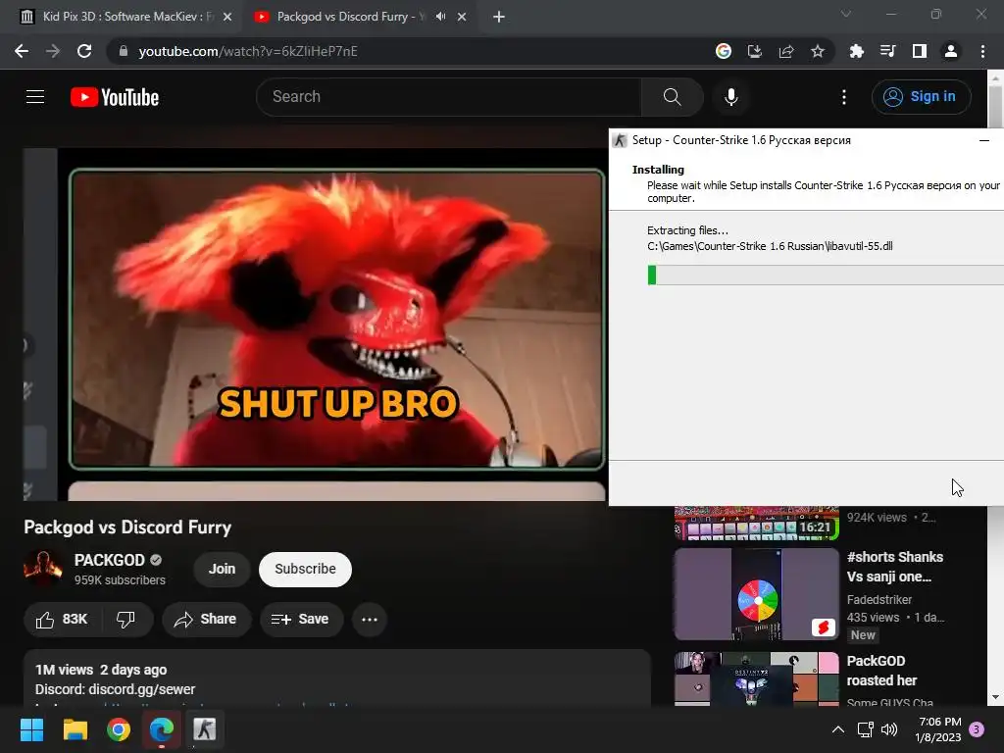Open more actions ellipsis under video

[x=370, y=620]
